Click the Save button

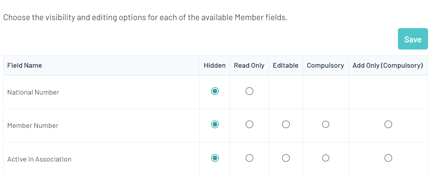point(413,39)
